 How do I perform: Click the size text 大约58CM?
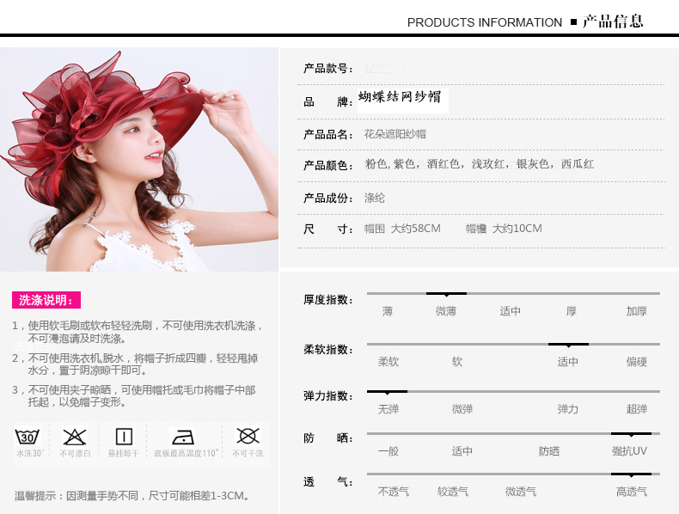click(x=416, y=229)
